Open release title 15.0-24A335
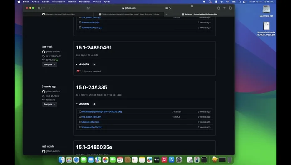This screenshot has height=165, width=291. (92, 87)
